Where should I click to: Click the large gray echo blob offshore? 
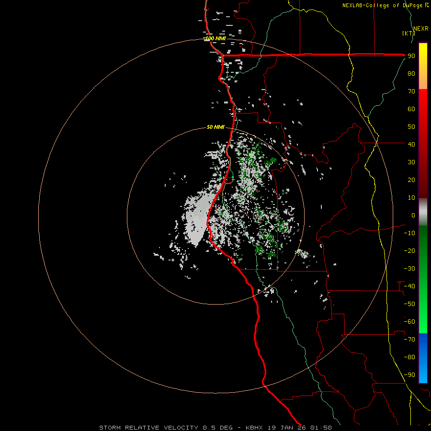[198, 218]
